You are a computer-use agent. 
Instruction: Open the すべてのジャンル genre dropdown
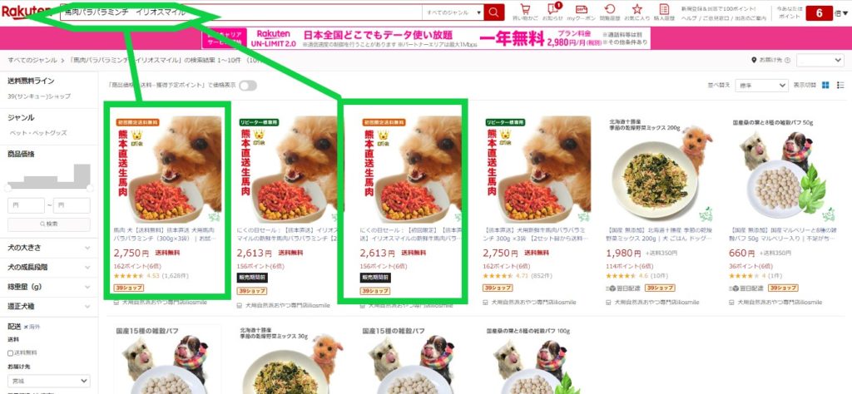pos(454,12)
